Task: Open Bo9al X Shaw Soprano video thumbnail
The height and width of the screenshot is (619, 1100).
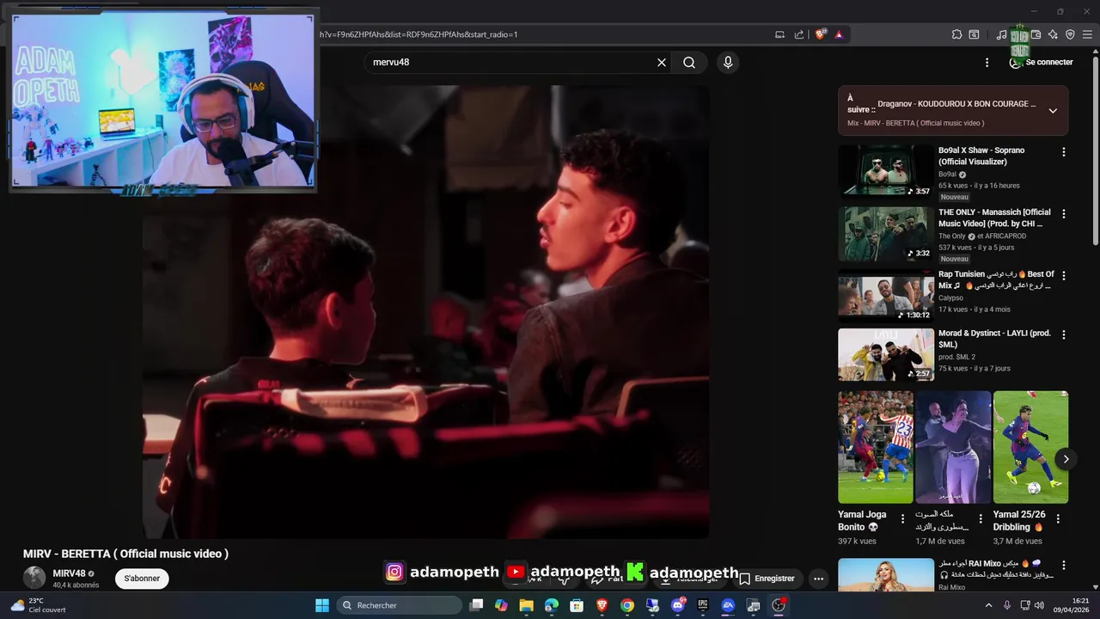Action: 886,171
